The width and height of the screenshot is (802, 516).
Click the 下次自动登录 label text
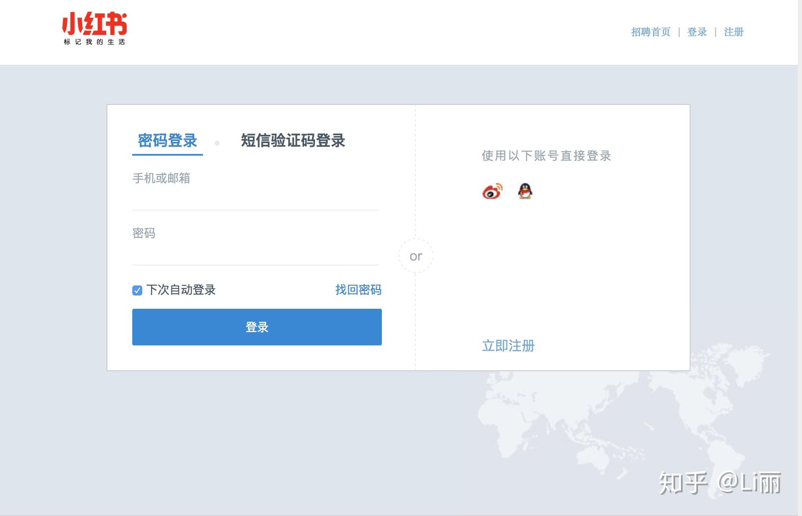pyautogui.click(x=181, y=290)
